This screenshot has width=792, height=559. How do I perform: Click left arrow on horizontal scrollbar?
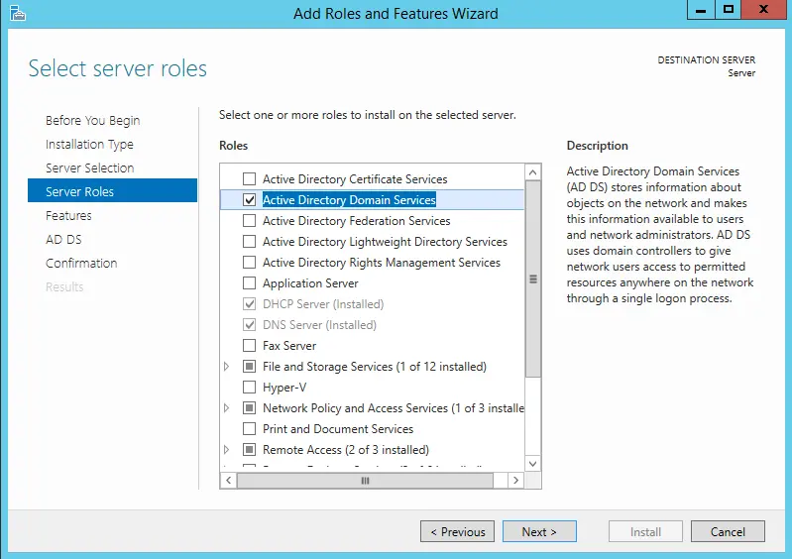[228, 480]
